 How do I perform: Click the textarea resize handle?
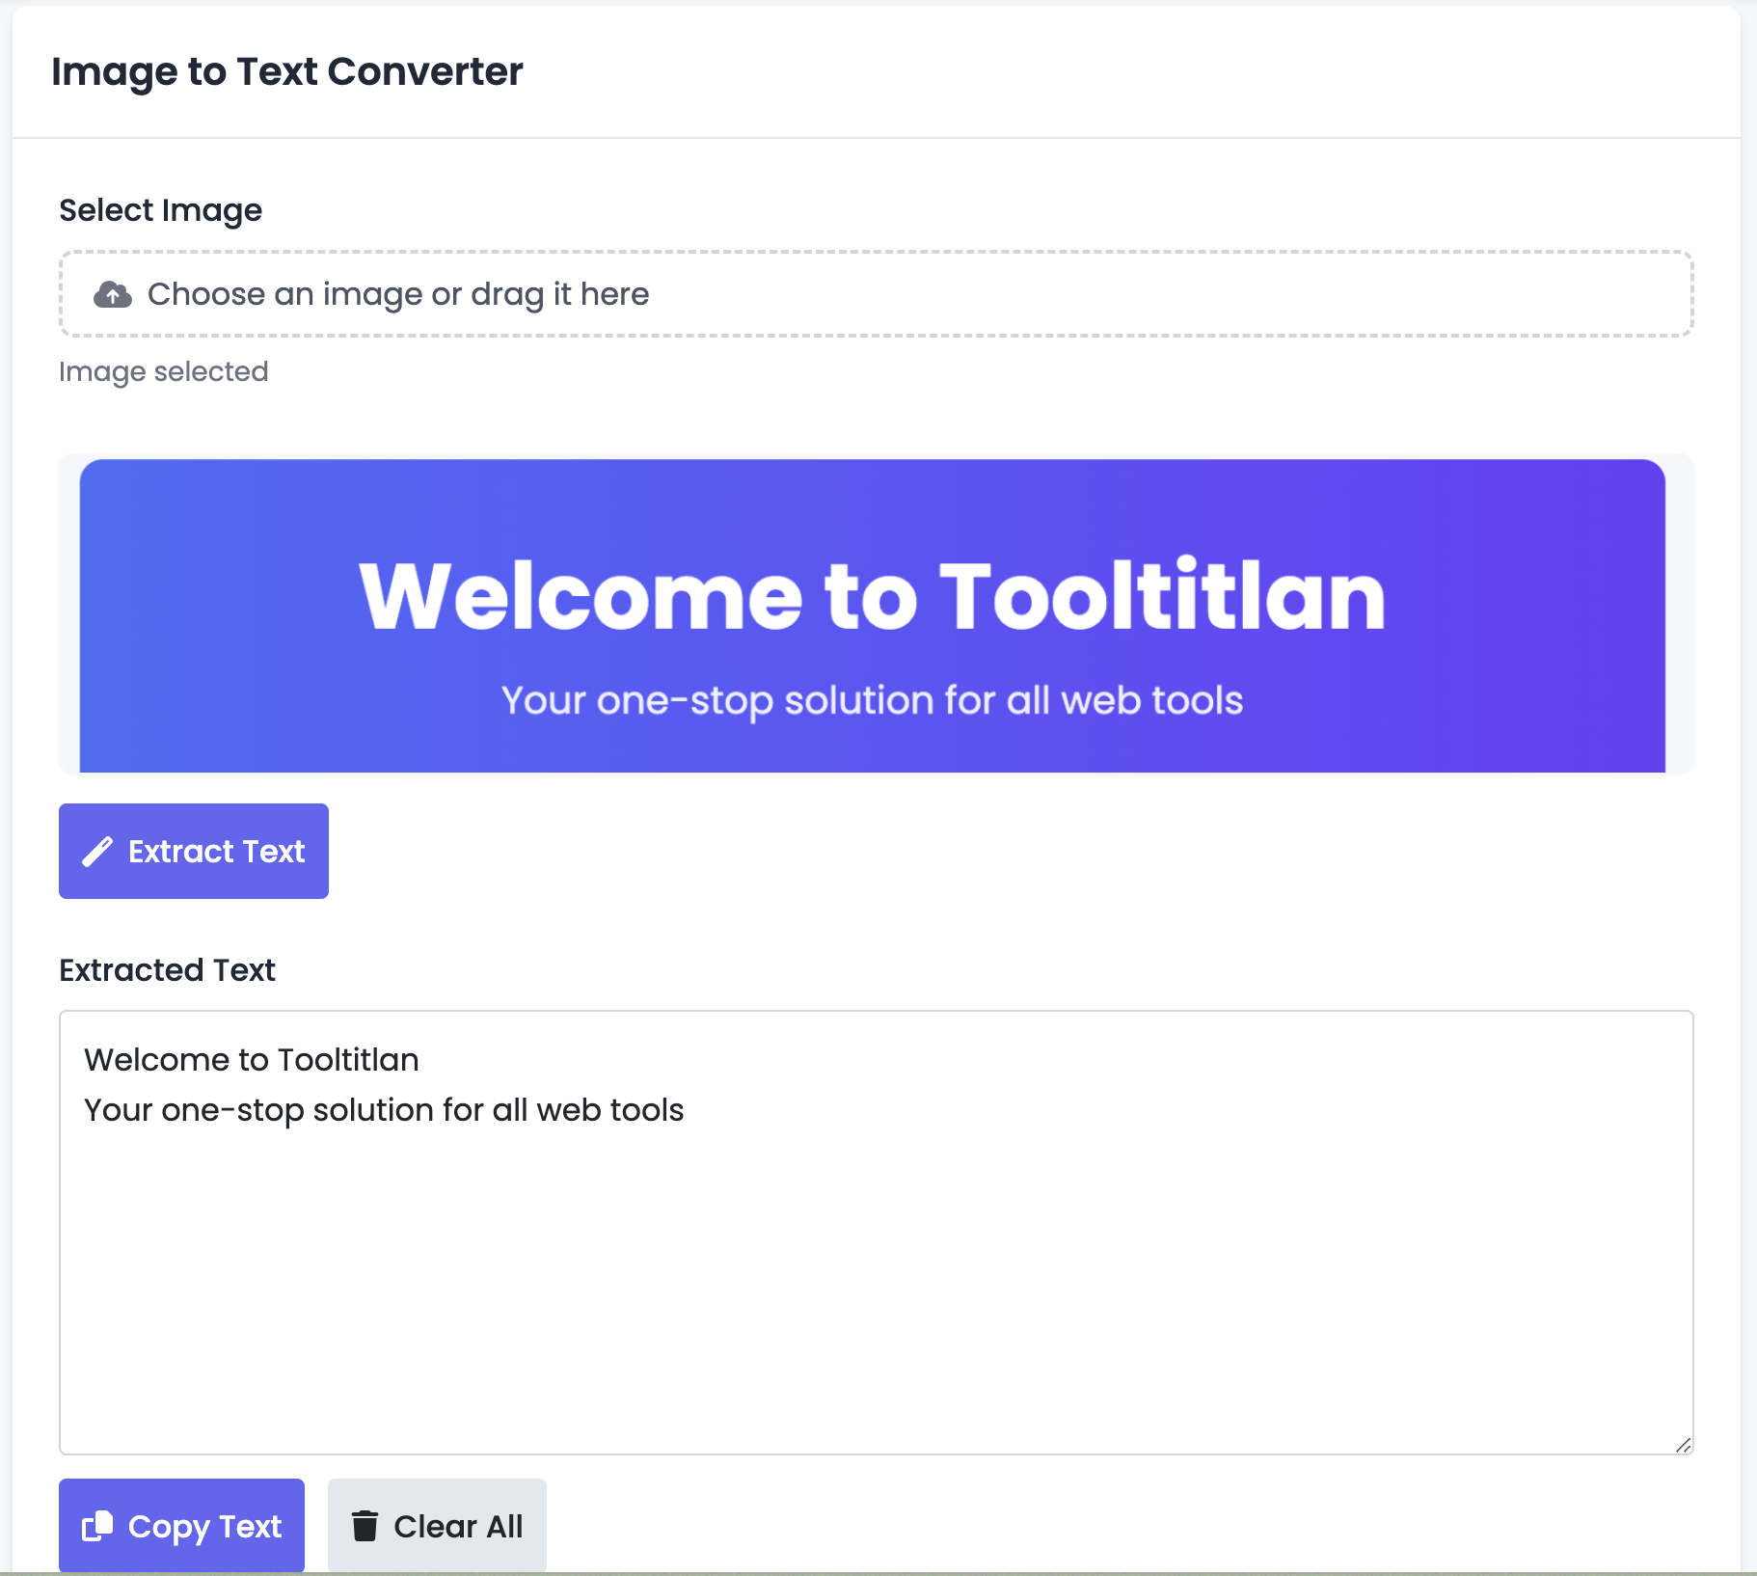[x=1685, y=1444]
